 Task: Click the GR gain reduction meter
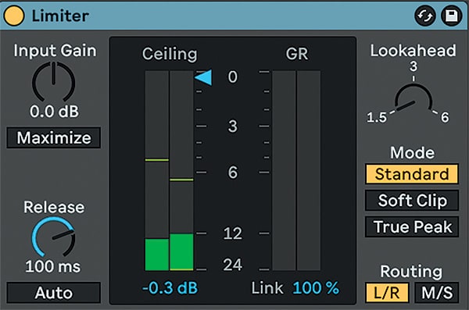[x=296, y=171]
